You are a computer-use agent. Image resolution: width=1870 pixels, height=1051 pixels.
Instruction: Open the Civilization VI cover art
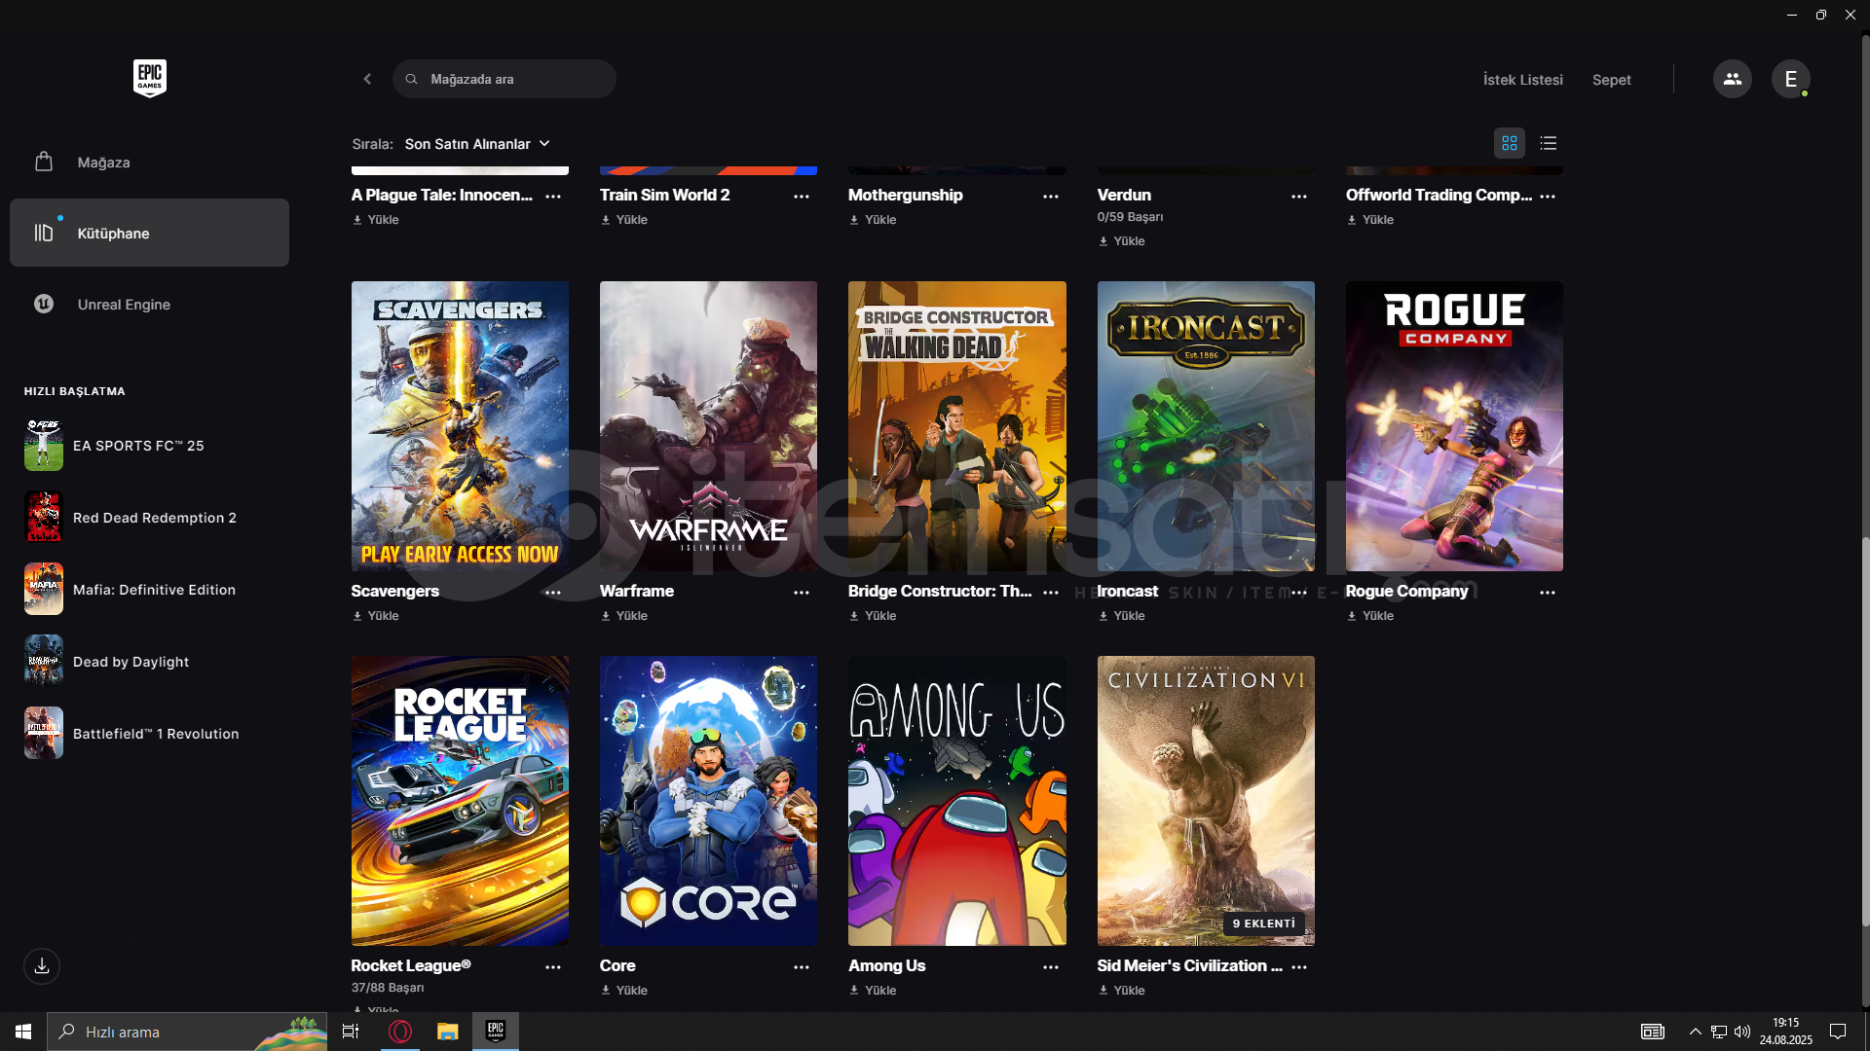tap(1206, 801)
